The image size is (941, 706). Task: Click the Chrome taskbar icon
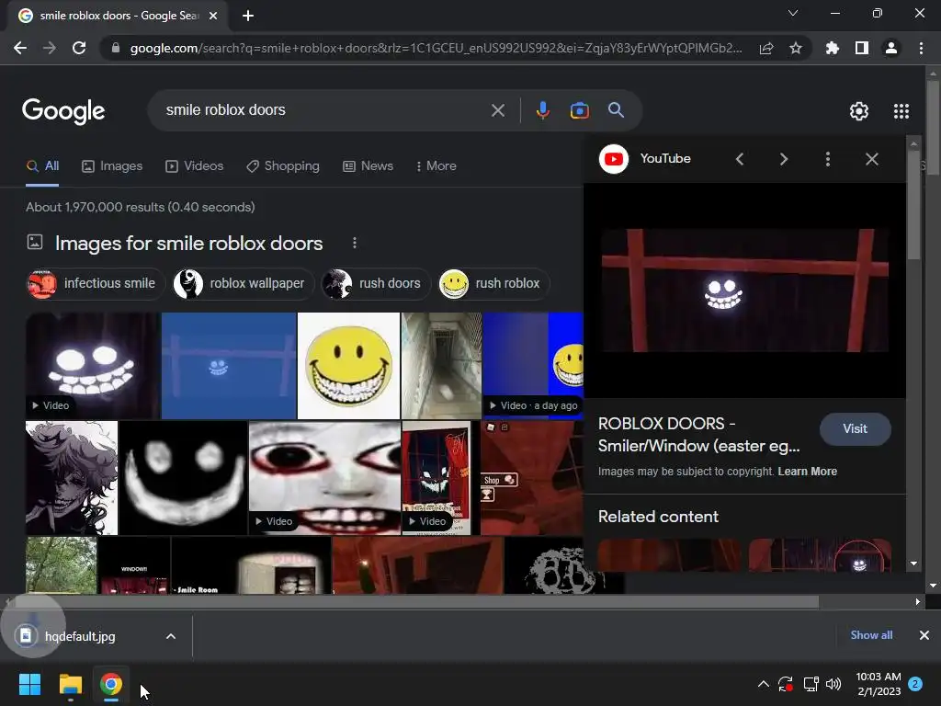(111, 684)
